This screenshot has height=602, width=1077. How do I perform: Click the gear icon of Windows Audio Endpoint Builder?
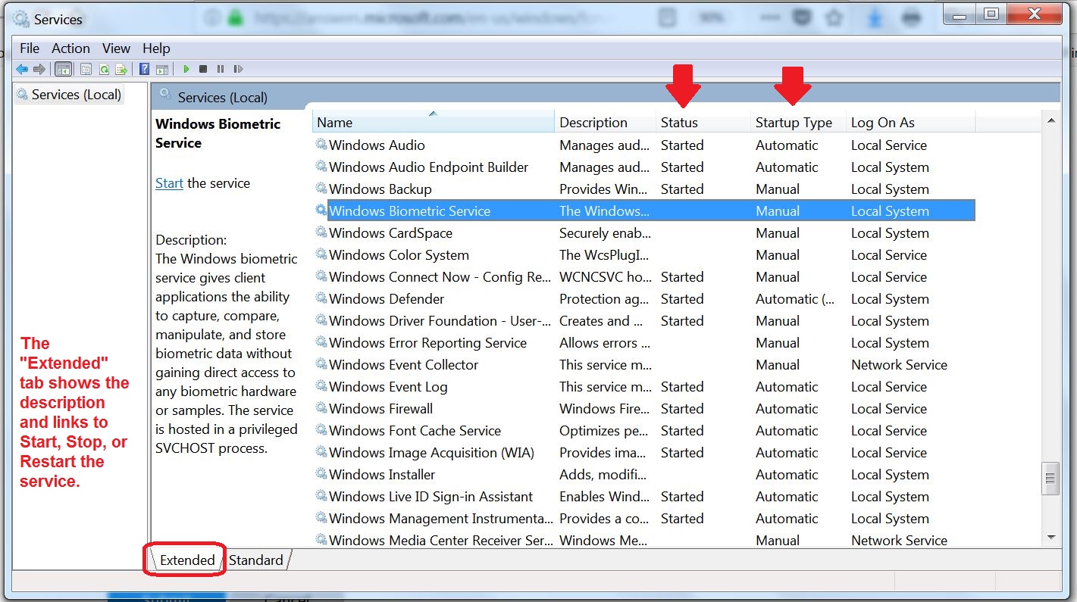point(321,167)
